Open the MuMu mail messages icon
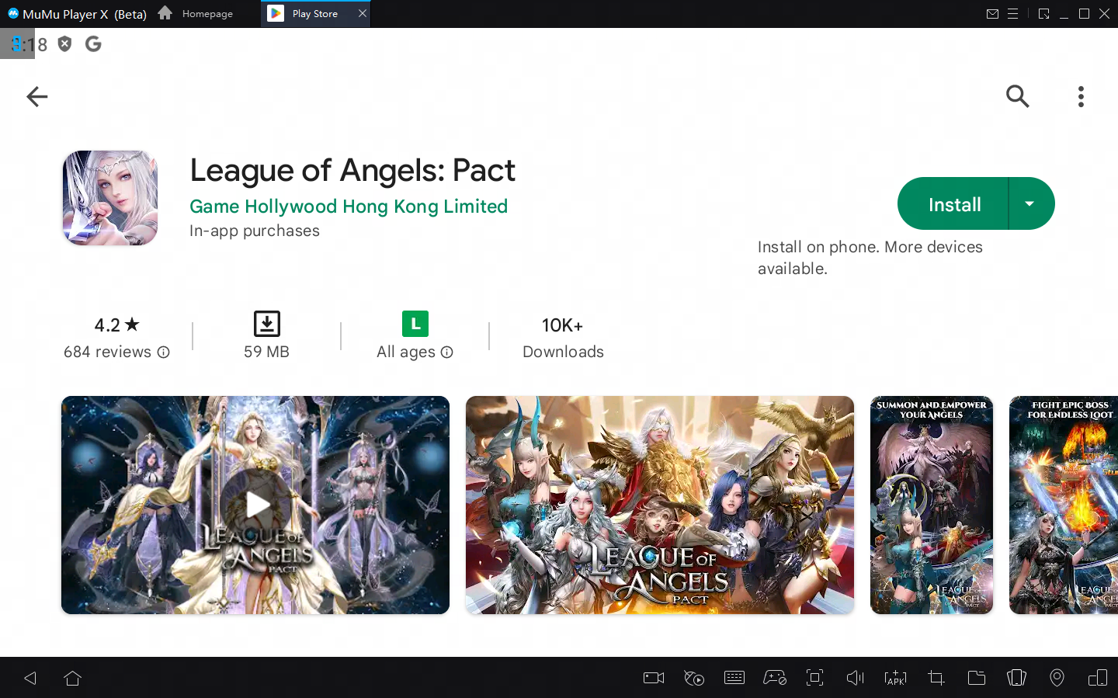The width and height of the screenshot is (1118, 698). [x=992, y=14]
